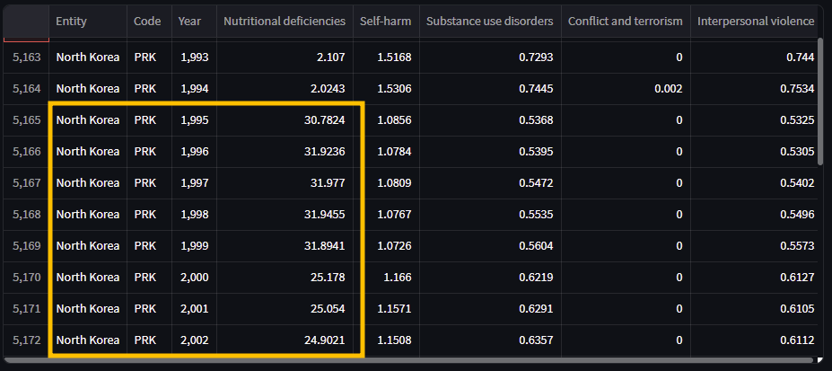Click Year cell 1,999

(x=194, y=246)
